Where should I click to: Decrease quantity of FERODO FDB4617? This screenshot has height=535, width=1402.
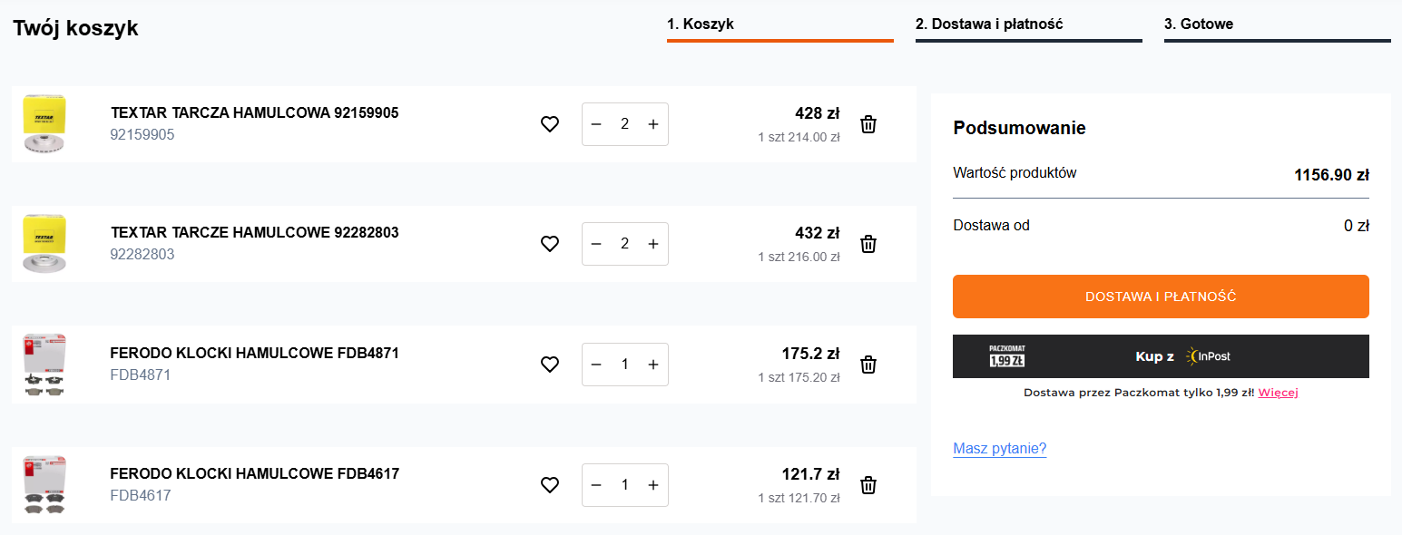pyautogui.click(x=596, y=485)
